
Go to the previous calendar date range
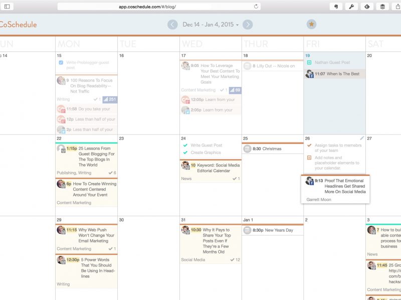(172, 24)
